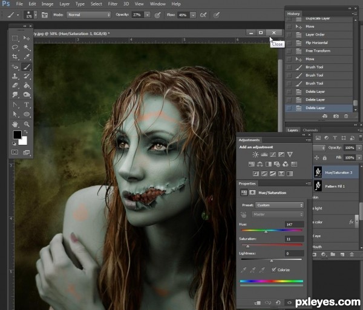Screen dimensions: 363x310
Task: Add a Vibrance adjustment
Action: [x=290, y=154]
